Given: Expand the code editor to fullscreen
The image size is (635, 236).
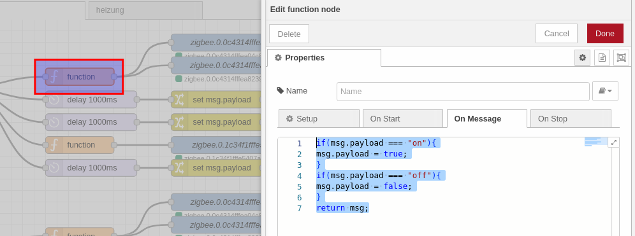Looking at the screenshot, I should coord(614,142).
